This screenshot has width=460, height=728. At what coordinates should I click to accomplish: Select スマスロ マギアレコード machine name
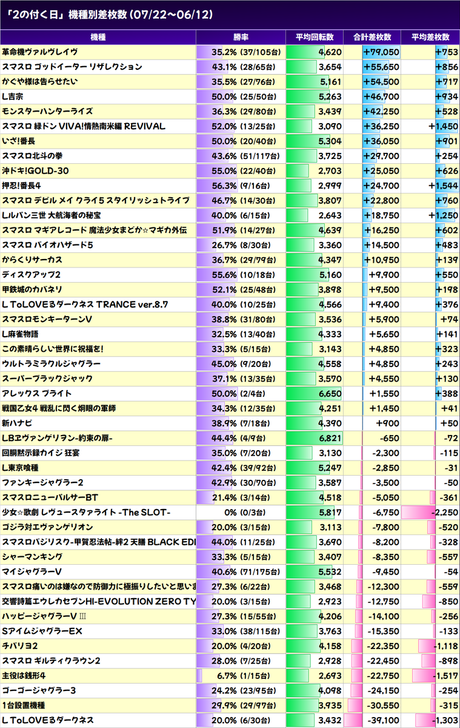95,231
